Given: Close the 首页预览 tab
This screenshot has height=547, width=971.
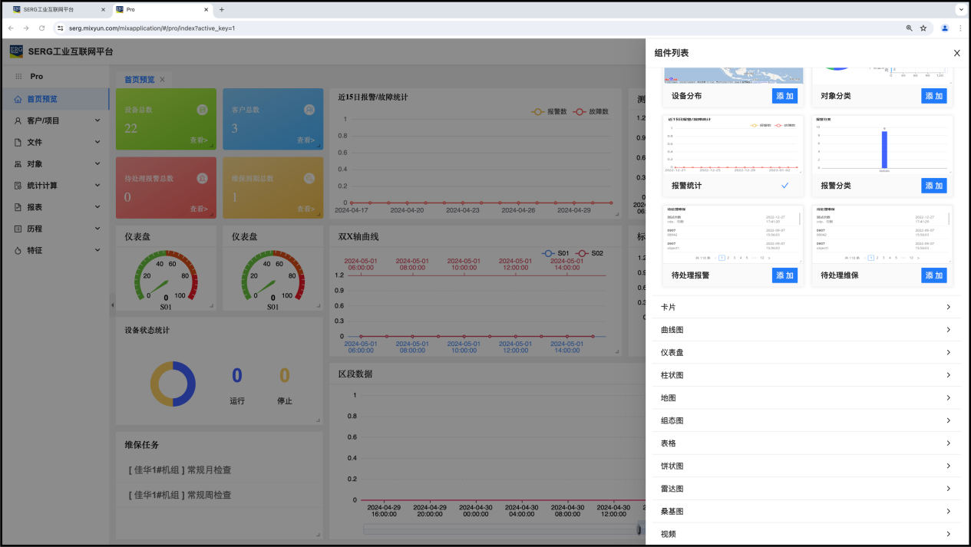Looking at the screenshot, I should click(162, 80).
